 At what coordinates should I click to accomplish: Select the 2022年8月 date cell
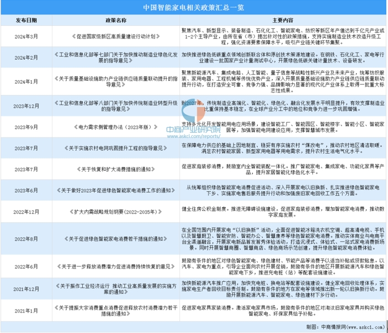pos(26,239)
